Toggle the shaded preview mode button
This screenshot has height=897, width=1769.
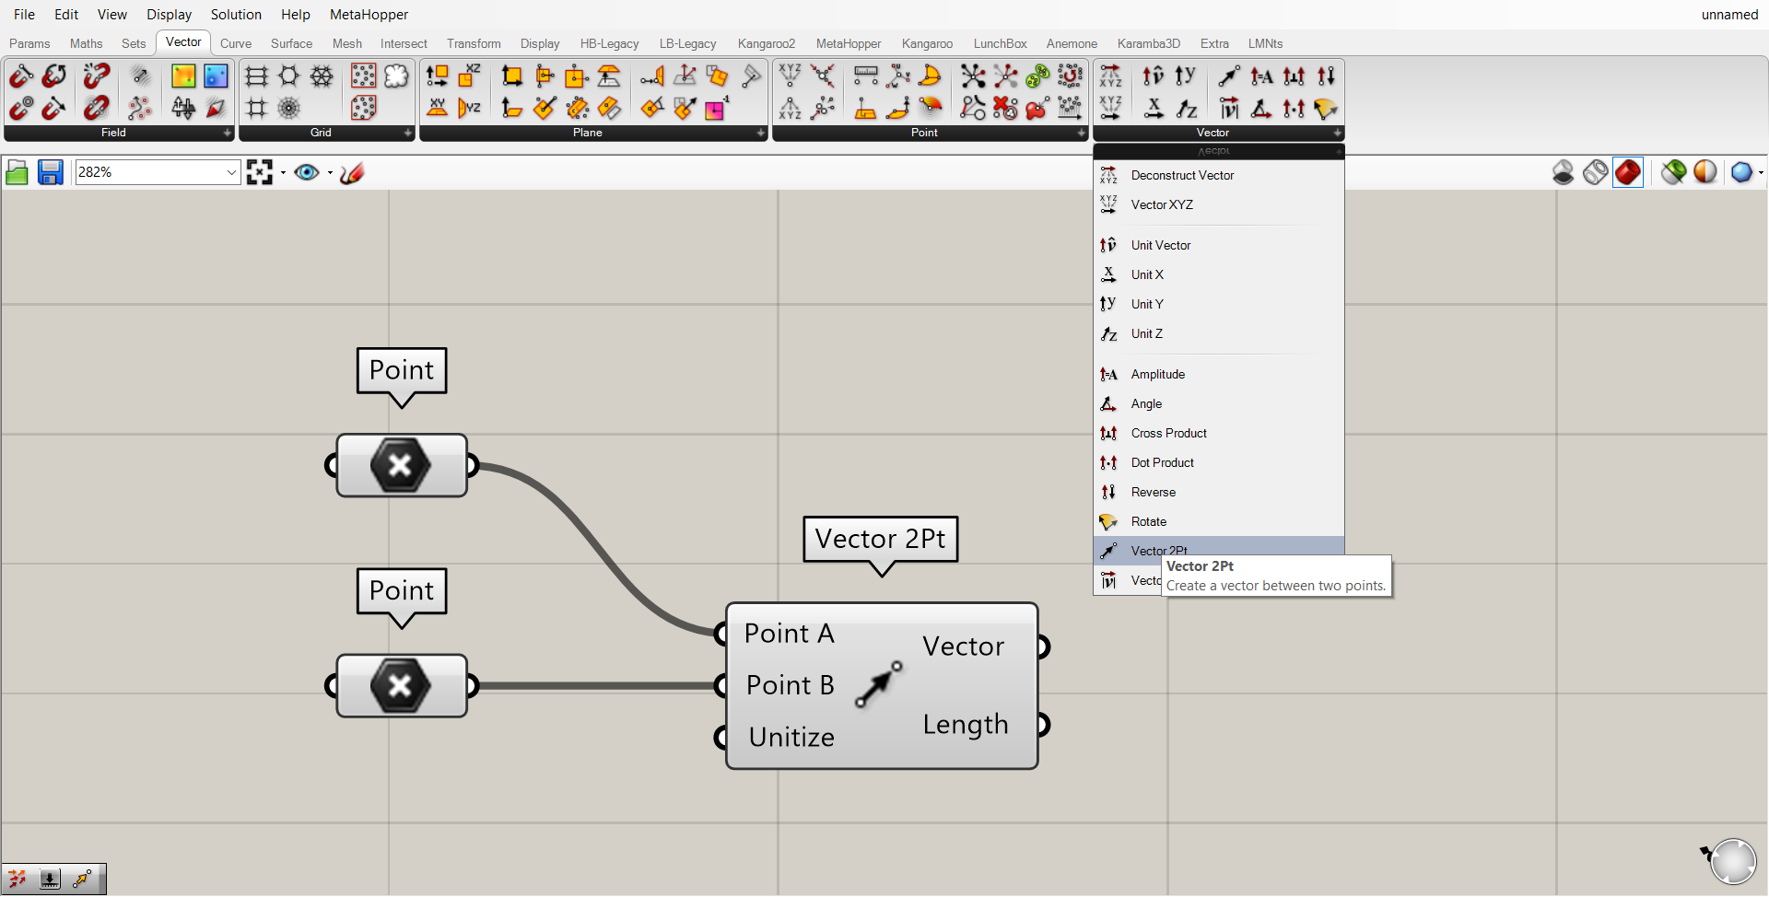1628,172
